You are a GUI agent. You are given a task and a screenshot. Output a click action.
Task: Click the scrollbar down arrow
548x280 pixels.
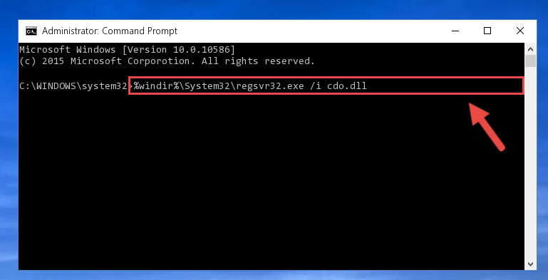tap(530, 264)
